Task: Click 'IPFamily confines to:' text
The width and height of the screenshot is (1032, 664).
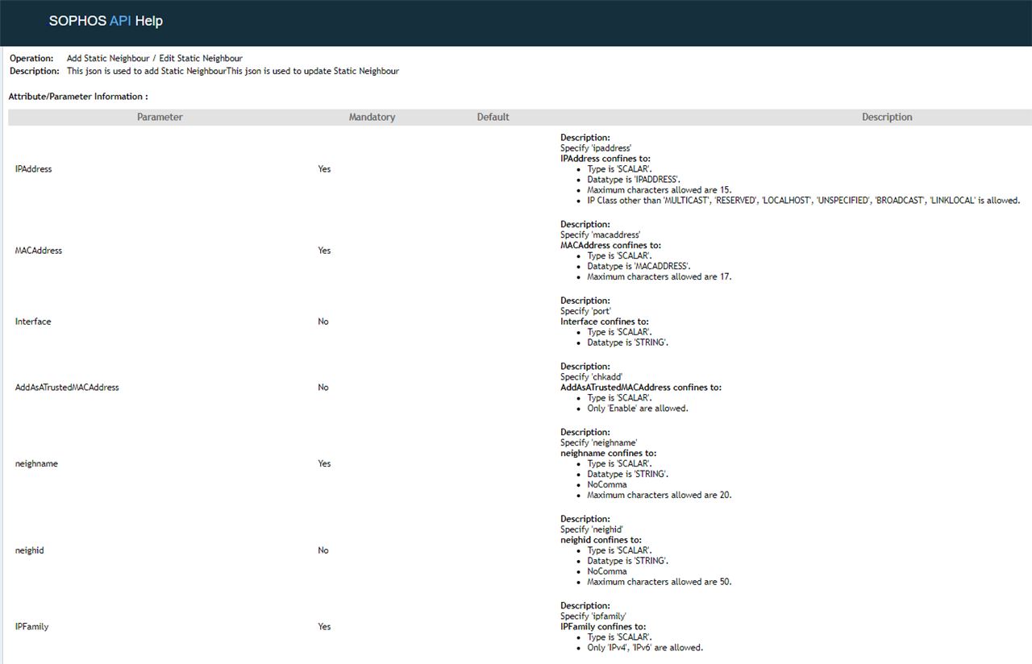Action: pyautogui.click(x=603, y=627)
